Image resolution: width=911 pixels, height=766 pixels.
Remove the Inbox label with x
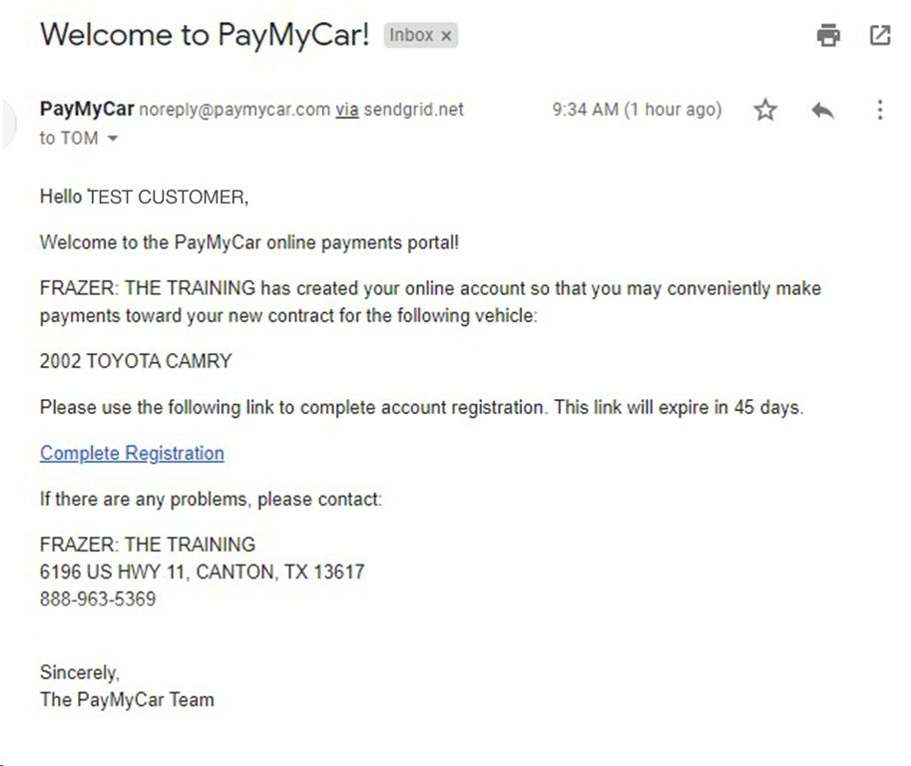(446, 36)
